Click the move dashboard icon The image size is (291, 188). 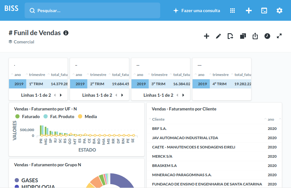point(230,36)
